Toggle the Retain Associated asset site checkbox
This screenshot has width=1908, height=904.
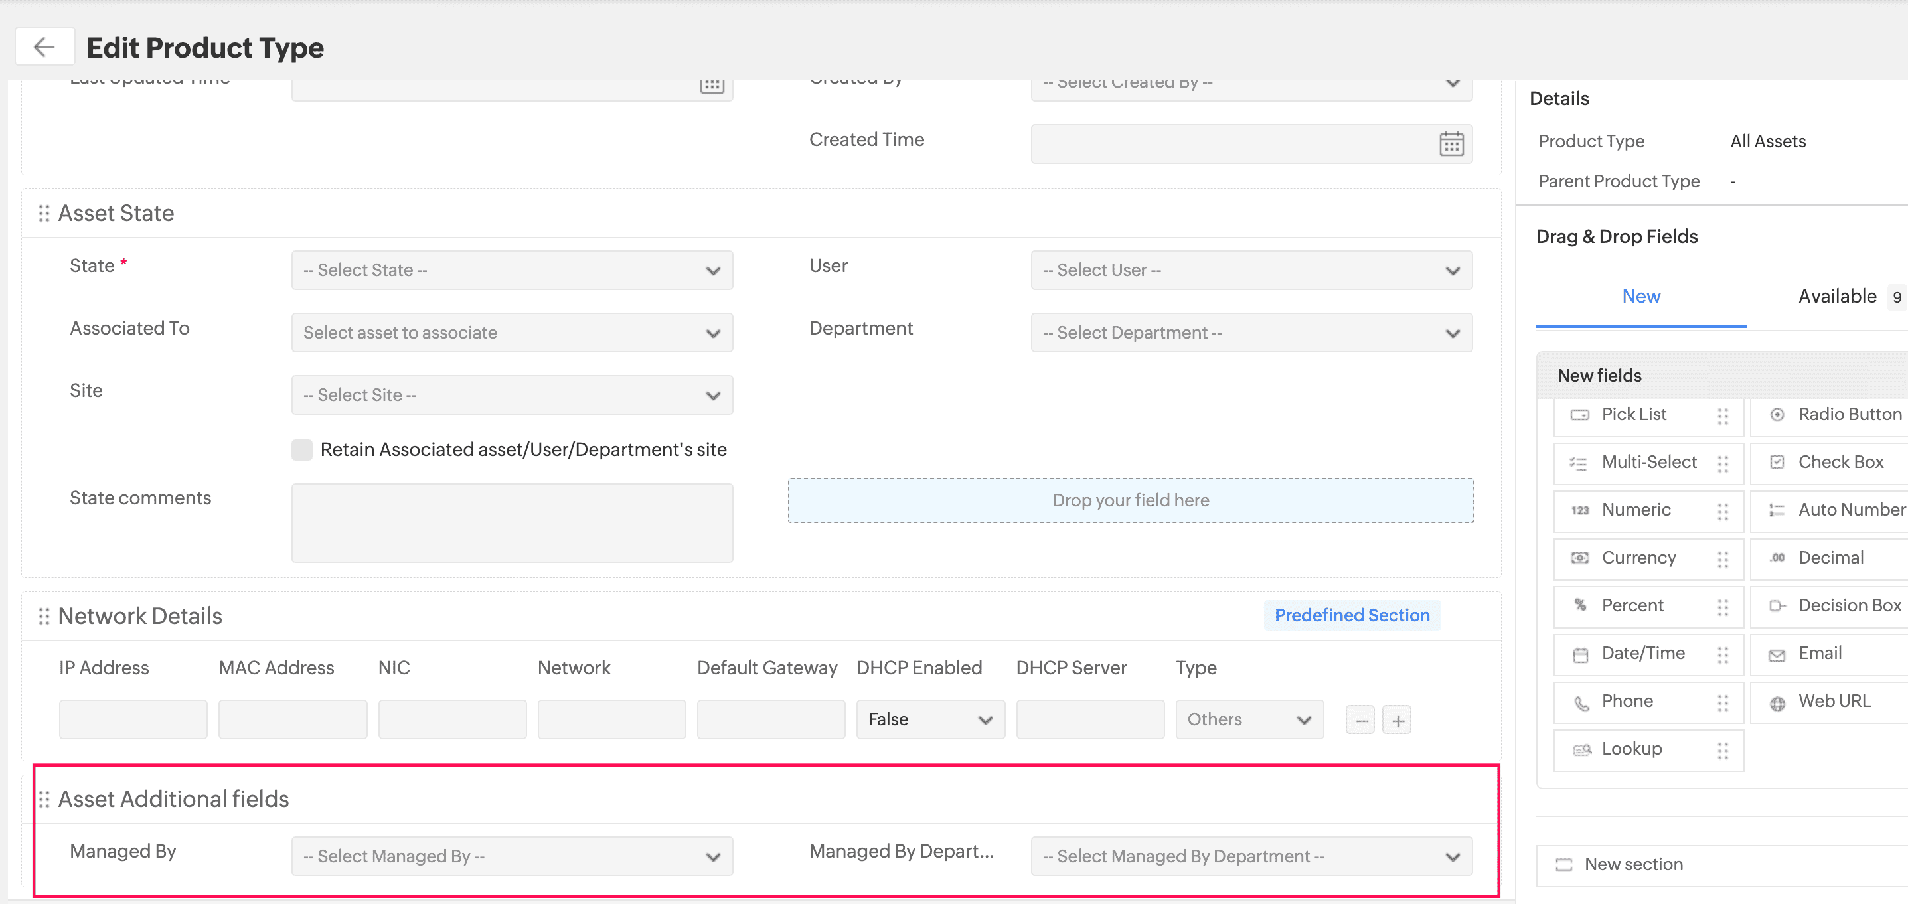click(x=301, y=449)
